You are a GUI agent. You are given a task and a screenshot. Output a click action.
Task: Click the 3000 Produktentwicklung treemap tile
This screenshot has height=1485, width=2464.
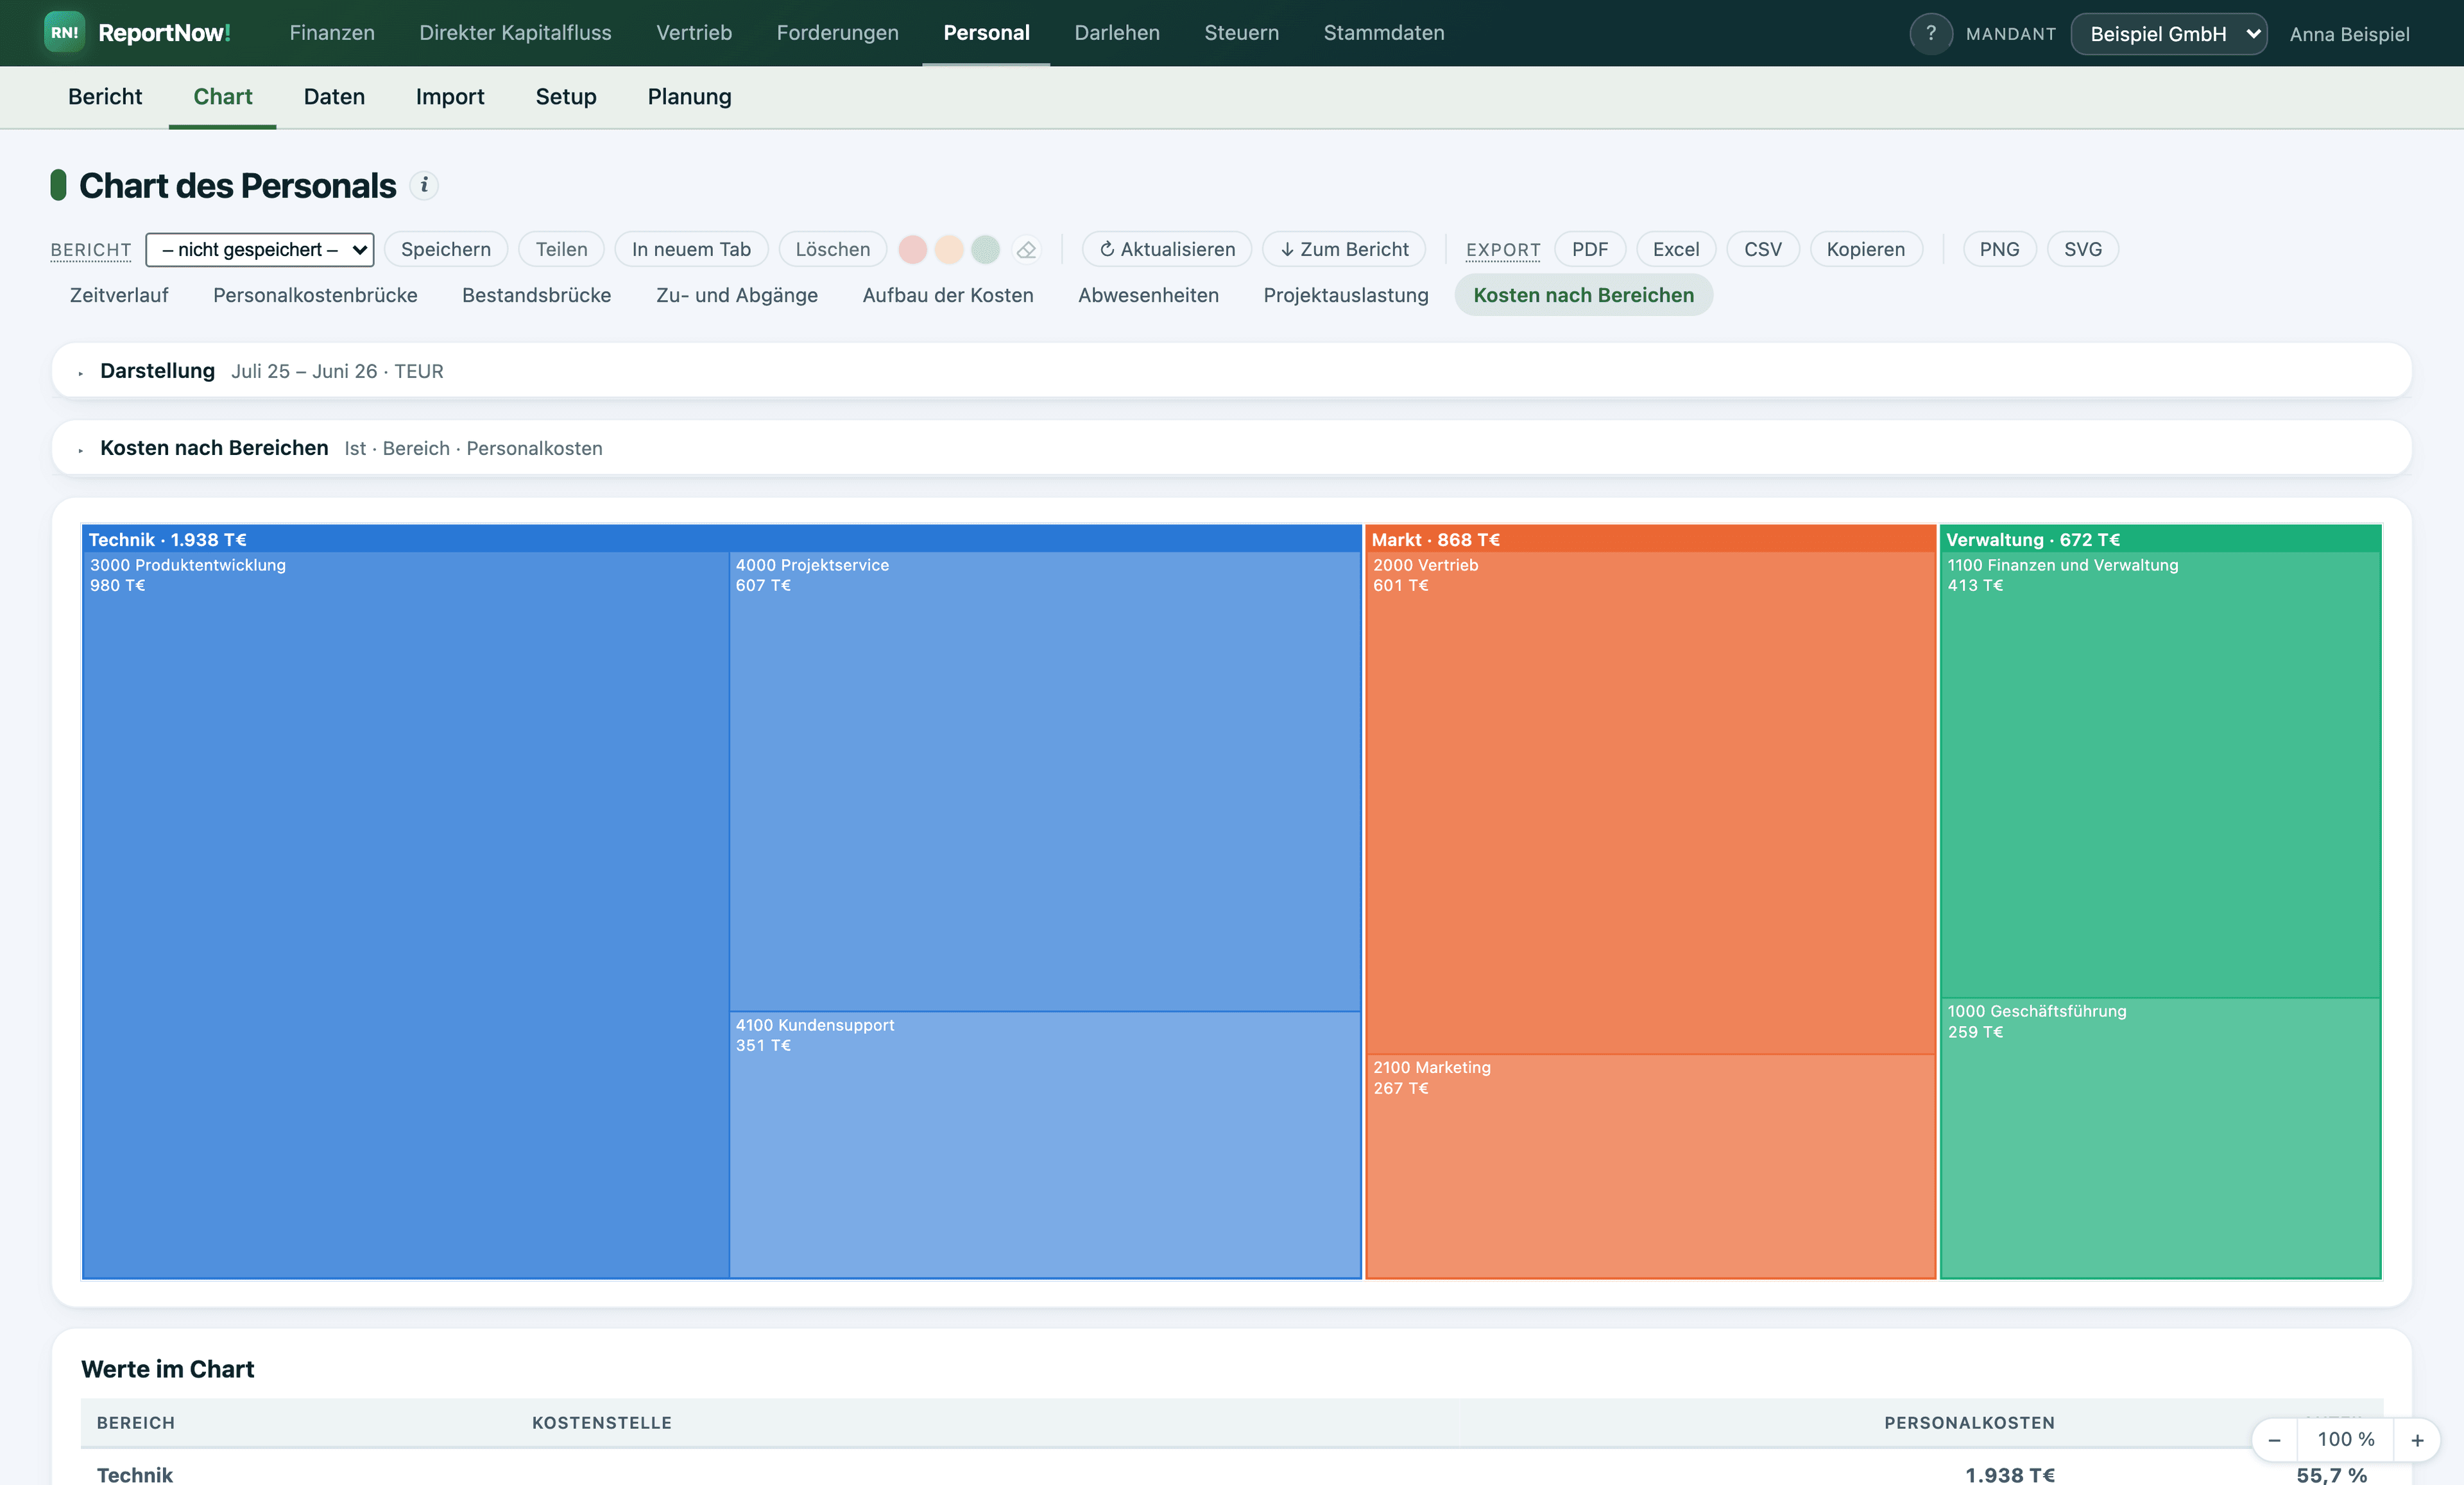[406, 914]
